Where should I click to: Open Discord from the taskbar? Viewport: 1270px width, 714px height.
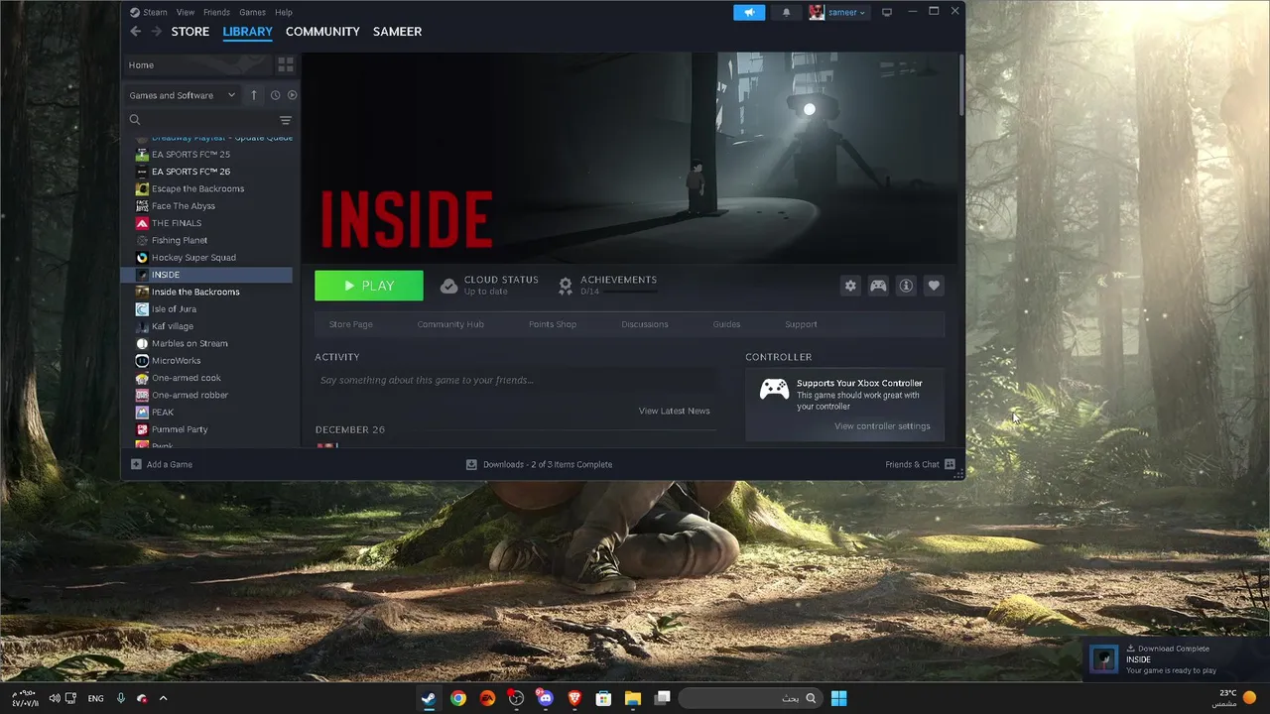point(545,698)
